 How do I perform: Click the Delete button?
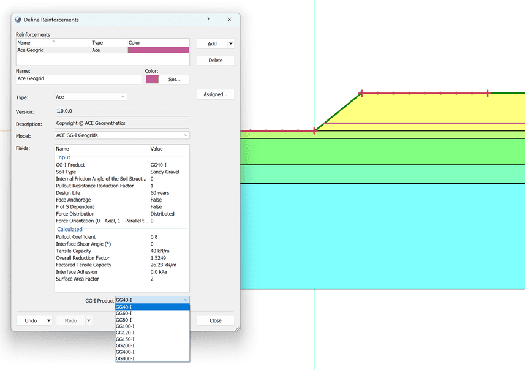(x=215, y=60)
